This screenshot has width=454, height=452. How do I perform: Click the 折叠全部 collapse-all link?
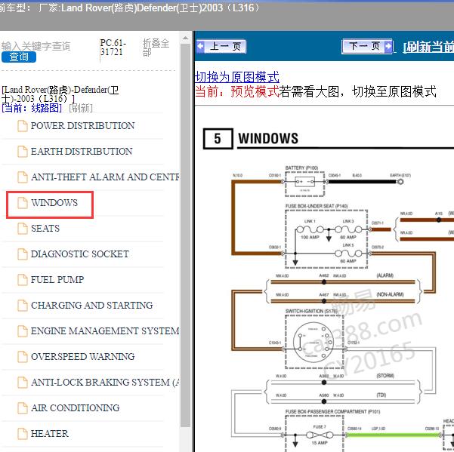pos(156,47)
